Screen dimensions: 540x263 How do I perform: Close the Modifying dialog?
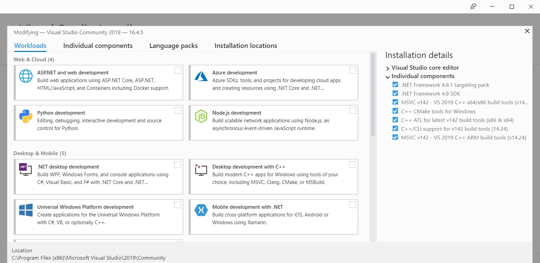coord(527,31)
